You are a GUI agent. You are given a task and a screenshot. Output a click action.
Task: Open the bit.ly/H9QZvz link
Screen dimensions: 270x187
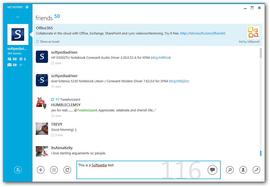pyautogui.click(x=179, y=81)
